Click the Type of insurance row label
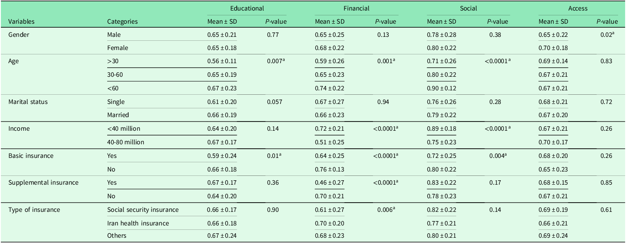 point(34,210)
